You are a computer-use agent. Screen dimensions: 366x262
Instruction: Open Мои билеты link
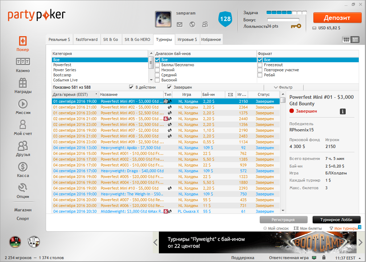[x=308, y=228]
